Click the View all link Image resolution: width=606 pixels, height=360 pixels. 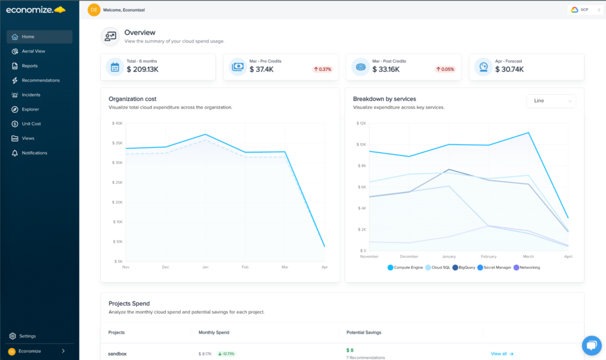(500, 353)
